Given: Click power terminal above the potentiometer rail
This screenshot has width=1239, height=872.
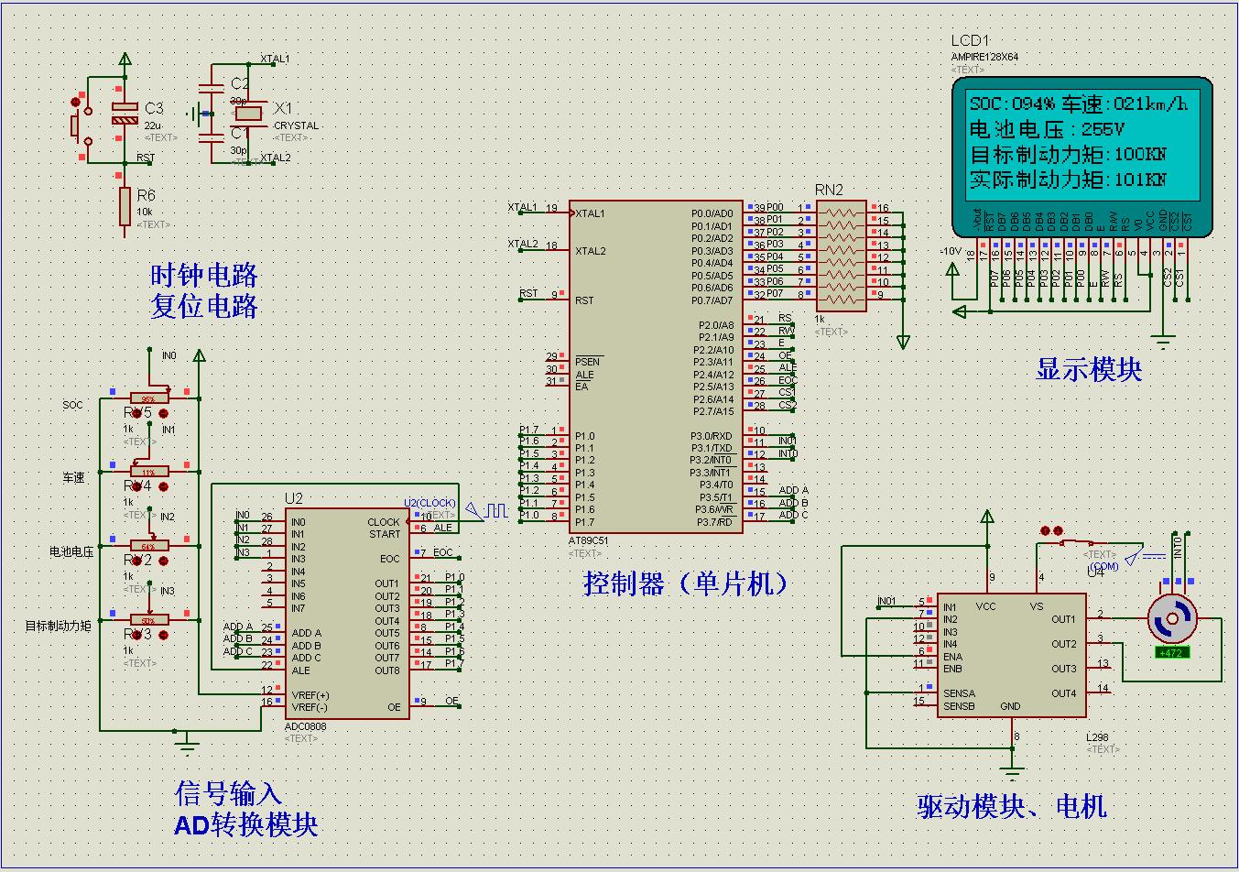Looking at the screenshot, I should (x=199, y=357).
